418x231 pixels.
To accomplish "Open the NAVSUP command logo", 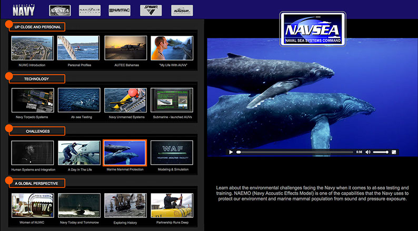I will point(182,10).
